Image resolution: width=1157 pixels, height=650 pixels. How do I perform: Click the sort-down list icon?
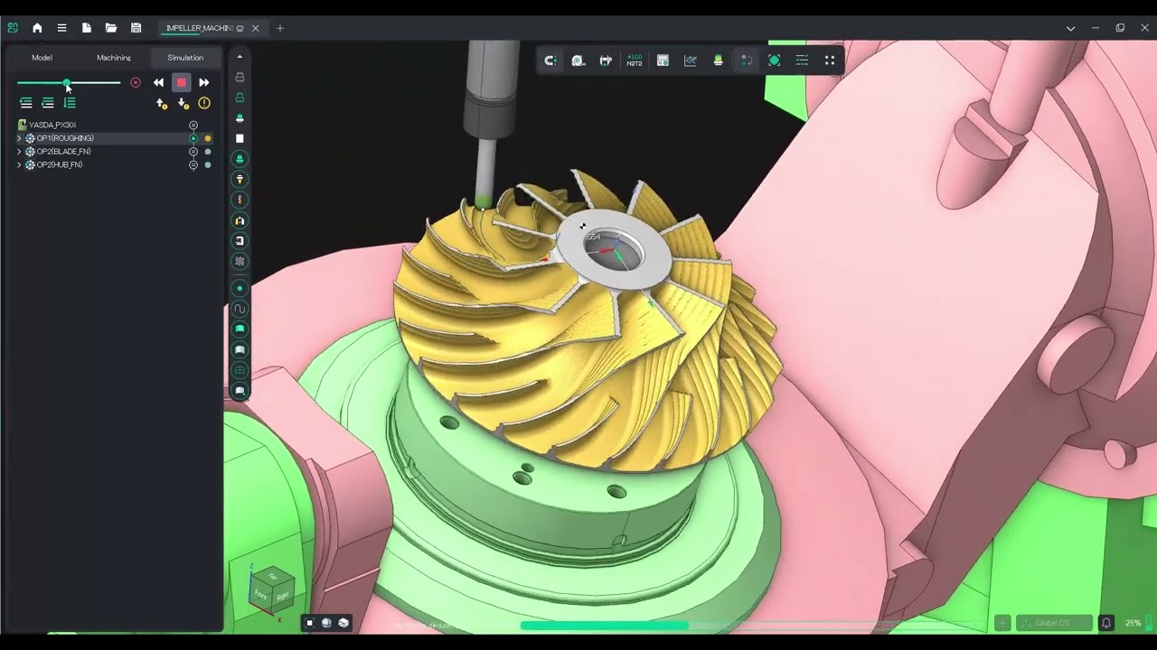tap(70, 103)
